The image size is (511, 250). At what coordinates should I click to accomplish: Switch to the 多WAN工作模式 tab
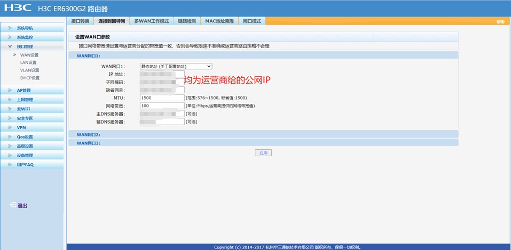coord(152,21)
